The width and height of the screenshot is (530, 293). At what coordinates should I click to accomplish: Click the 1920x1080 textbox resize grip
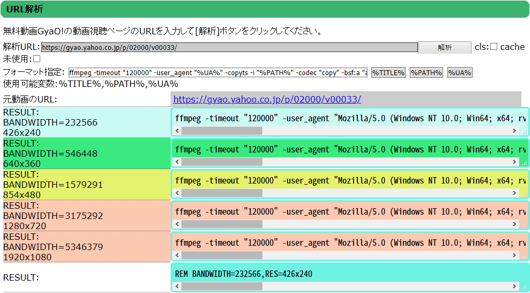click(x=525, y=256)
